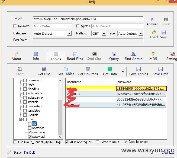Open the Settings tools icon

173,54
